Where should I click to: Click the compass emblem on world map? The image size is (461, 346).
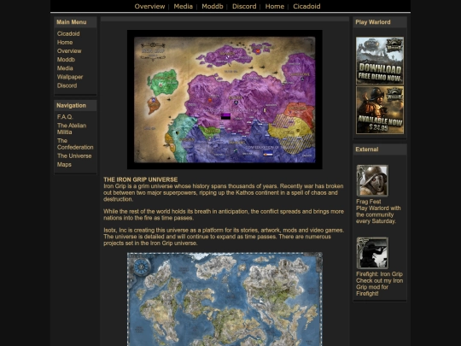click(x=142, y=267)
